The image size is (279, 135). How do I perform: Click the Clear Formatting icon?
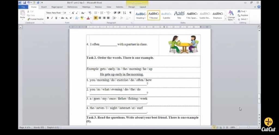[x=90, y=13]
